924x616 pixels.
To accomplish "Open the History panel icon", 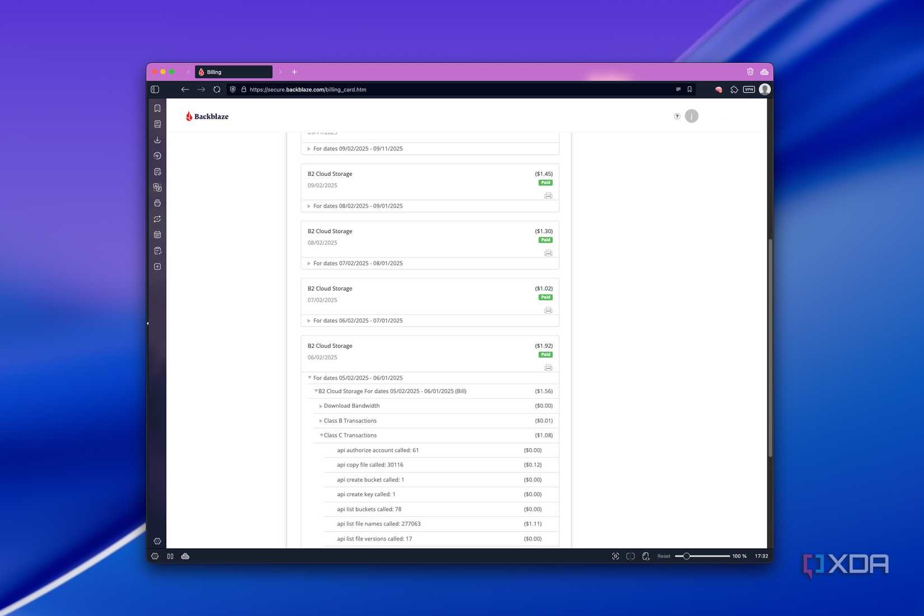I will tap(157, 156).
